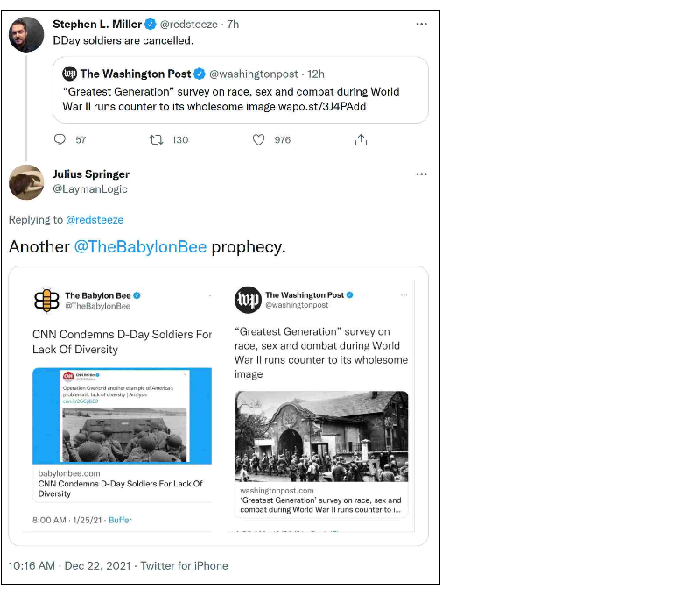
Task: Open Julius Springer's profile avatar
Action: [x=26, y=182]
